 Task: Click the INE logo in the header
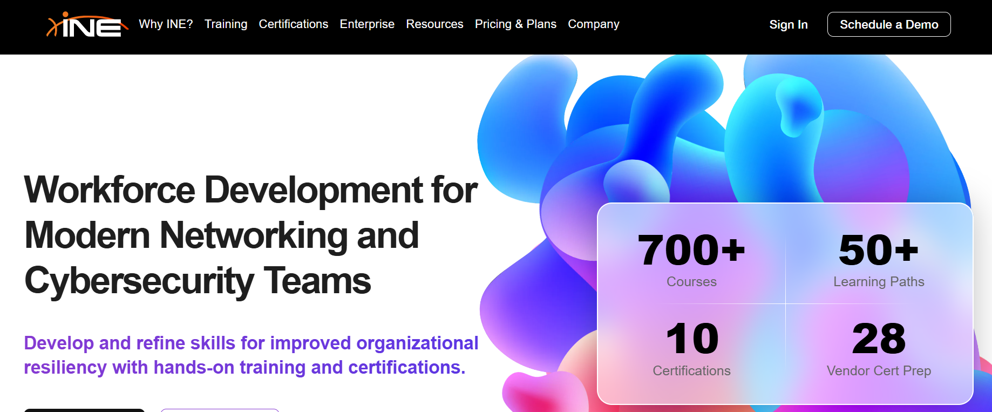(x=87, y=25)
